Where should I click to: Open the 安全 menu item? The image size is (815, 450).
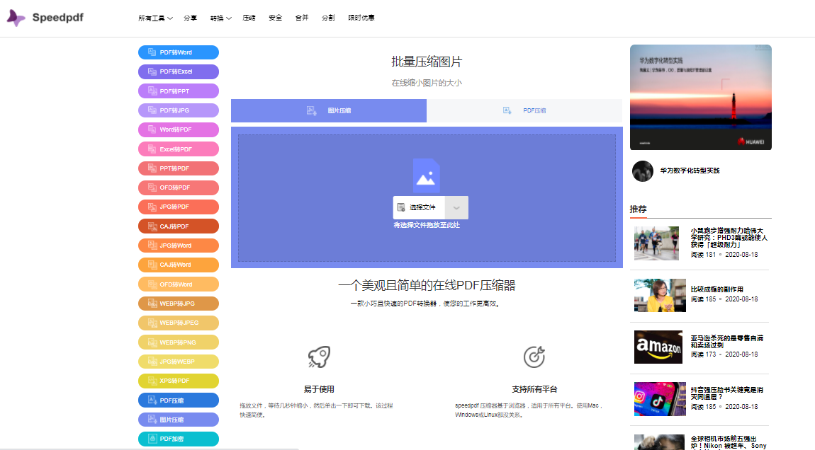(x=276, y=18)
